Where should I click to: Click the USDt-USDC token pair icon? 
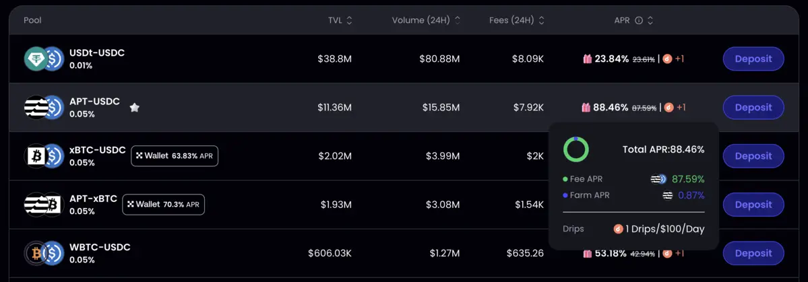tap(44, 59)
